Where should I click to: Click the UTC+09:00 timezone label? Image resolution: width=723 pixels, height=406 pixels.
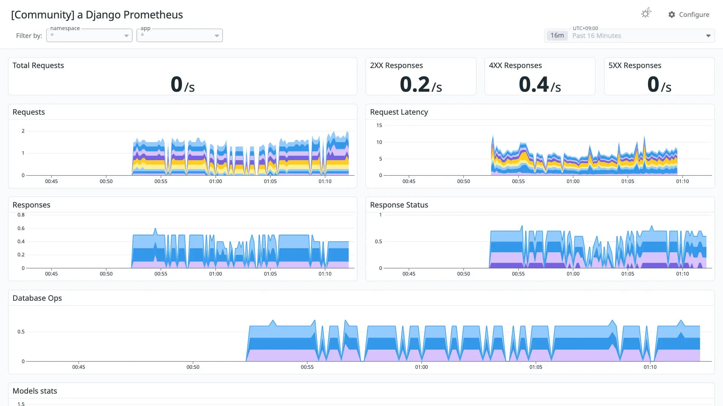[585, 28]
